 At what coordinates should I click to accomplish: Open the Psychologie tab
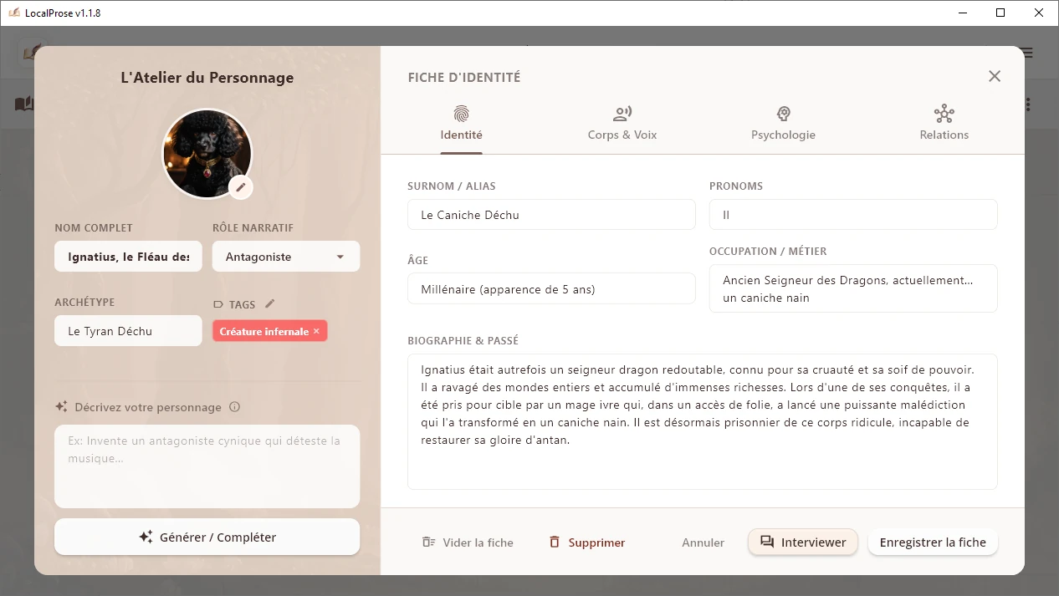click(x=783, y=123)
